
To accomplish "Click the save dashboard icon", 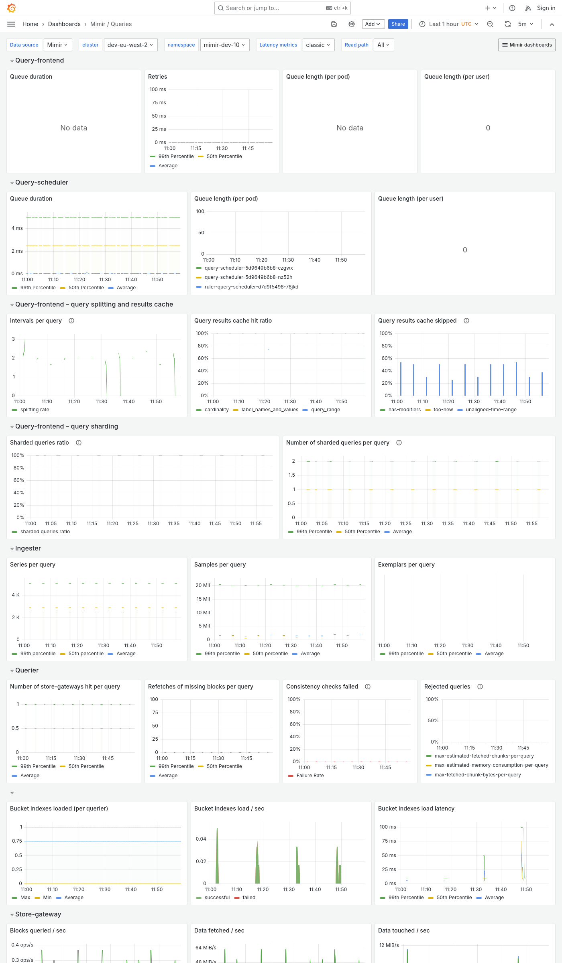I will (334, 24).
